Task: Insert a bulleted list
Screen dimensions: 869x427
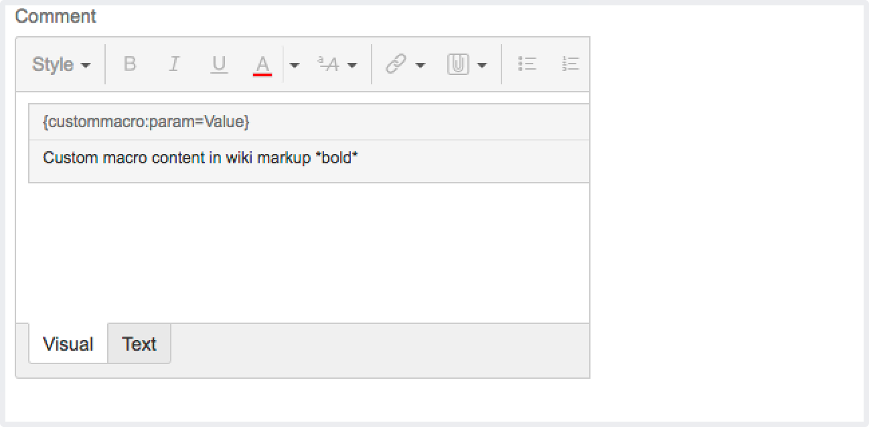Action: (528, 64)
